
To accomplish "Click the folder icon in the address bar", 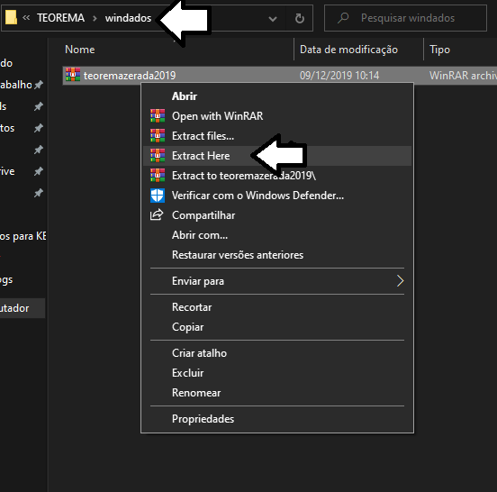I will tap(11, 17).
